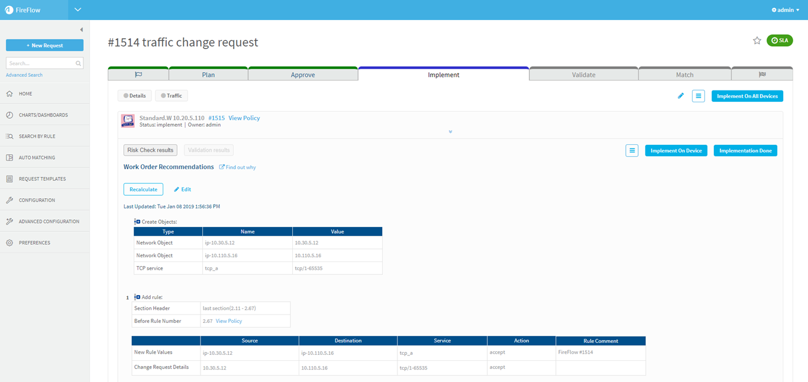Click in the Search input field

(x=40, y=63)
